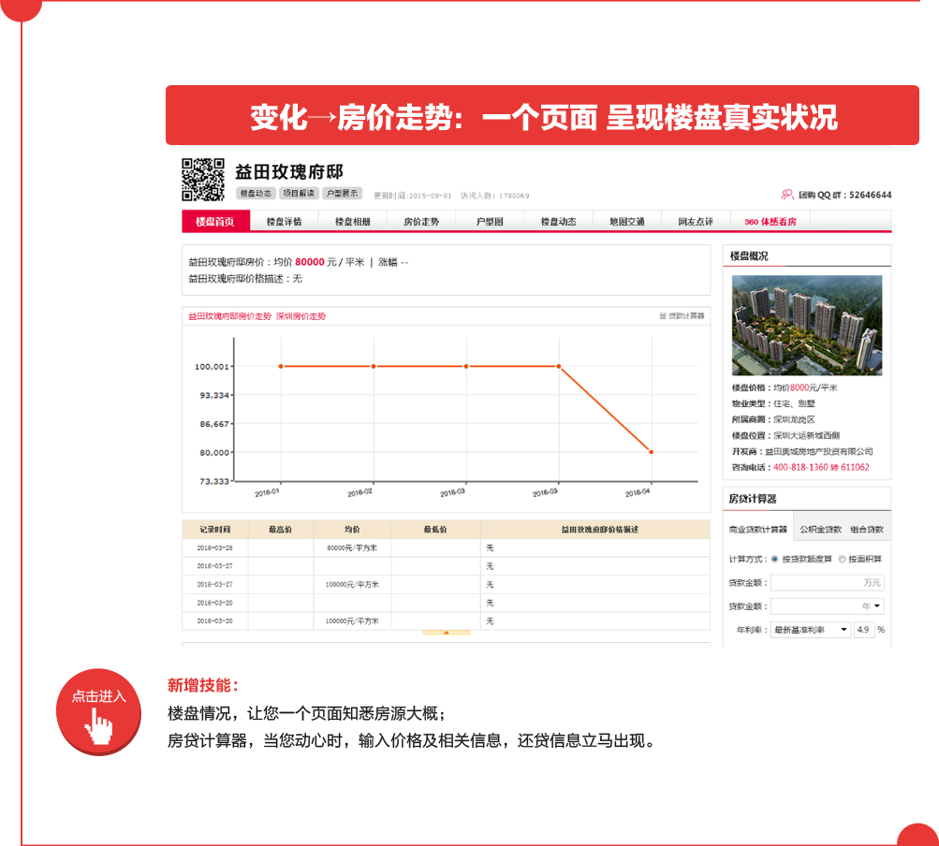Click the aerial building thumbnail image
The width and height of the screenshot is (939, 846).
[x=807, y=325]
